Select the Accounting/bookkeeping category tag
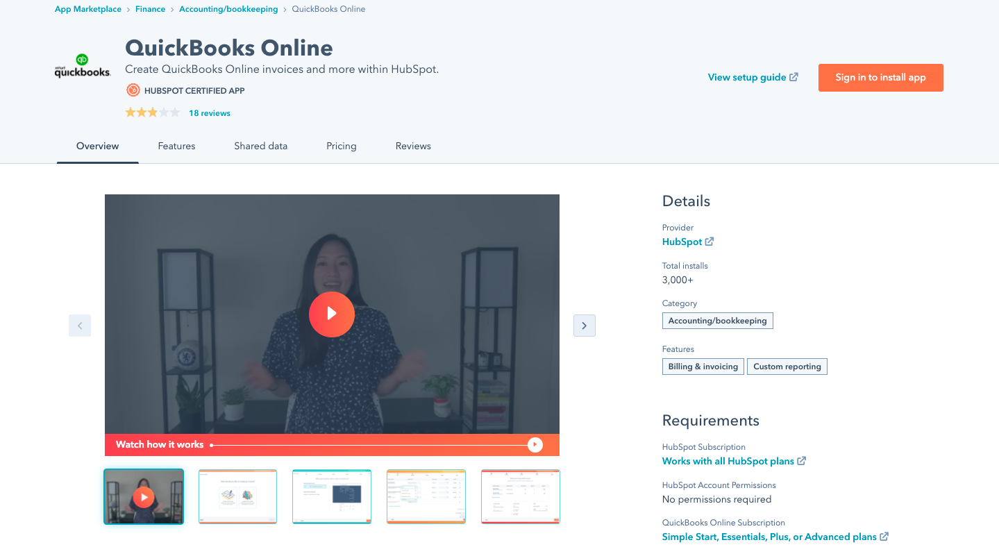Screen dimensions: 999x547 click(718, 321)
